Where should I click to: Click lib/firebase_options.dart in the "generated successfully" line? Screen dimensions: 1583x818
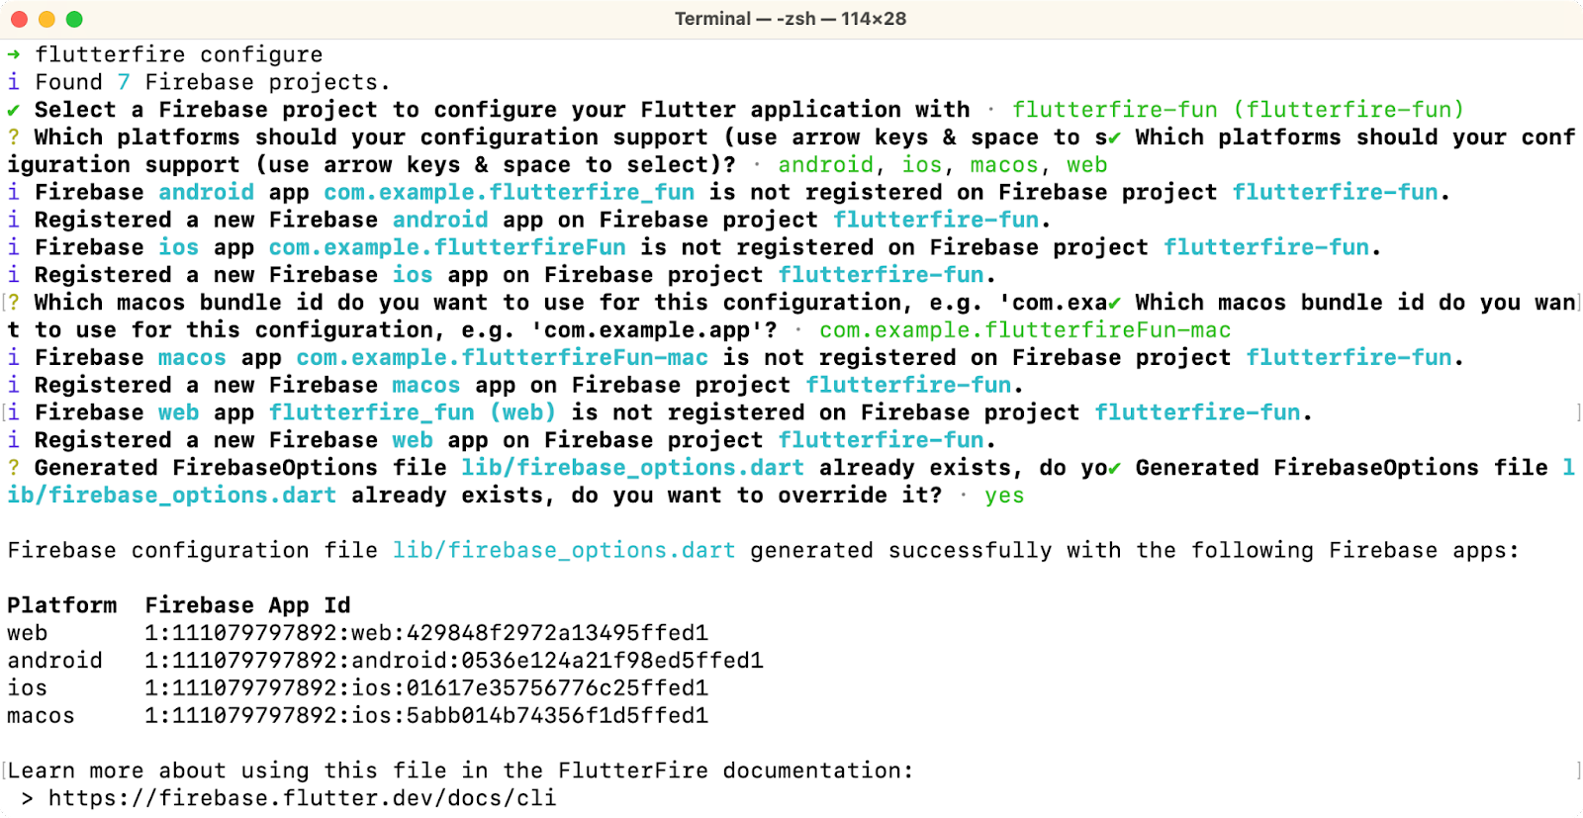pyautogui.click(x=564, y=551)
